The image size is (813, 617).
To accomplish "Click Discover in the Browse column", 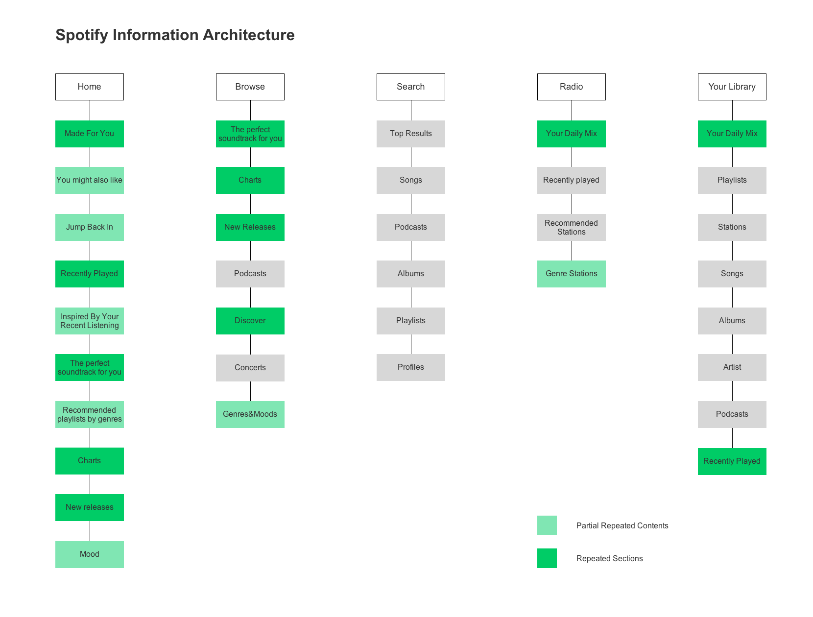I will point(250,321).
